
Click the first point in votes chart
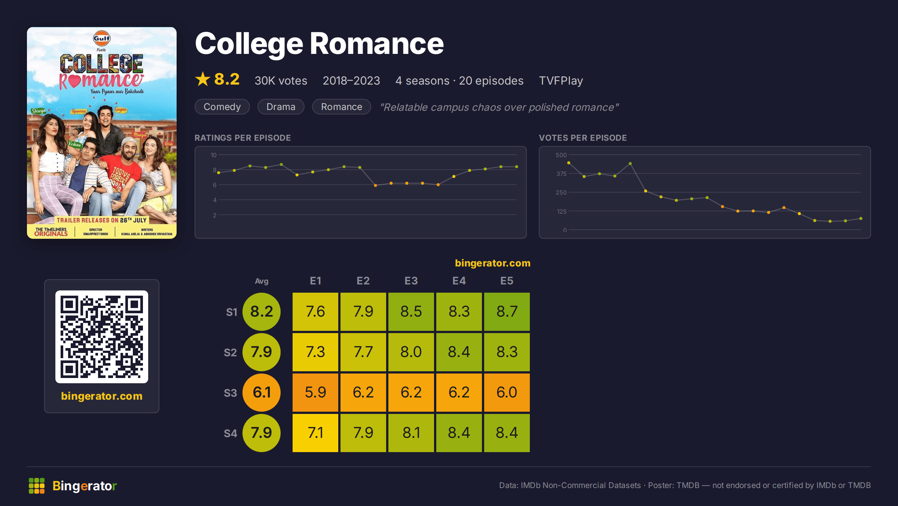(x=569, y=163)
